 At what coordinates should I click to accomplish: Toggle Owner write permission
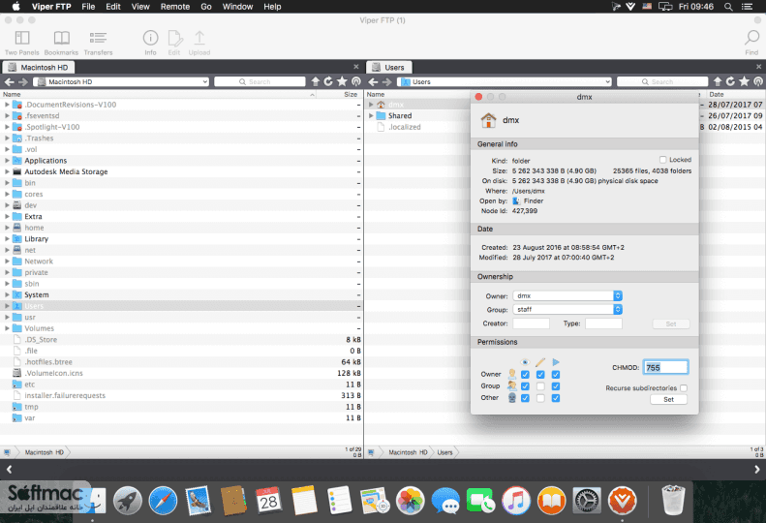coord(540,375)
